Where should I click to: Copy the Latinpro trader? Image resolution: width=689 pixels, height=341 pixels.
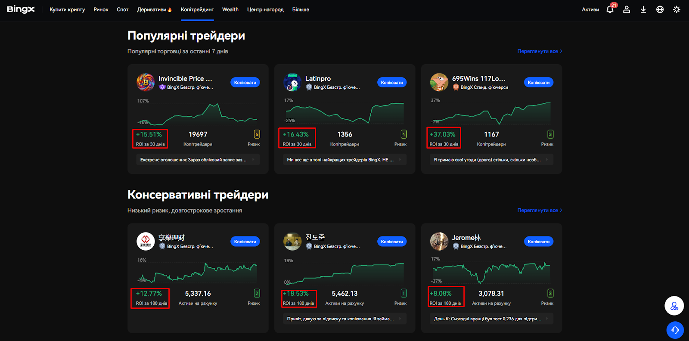pos(392,82)
